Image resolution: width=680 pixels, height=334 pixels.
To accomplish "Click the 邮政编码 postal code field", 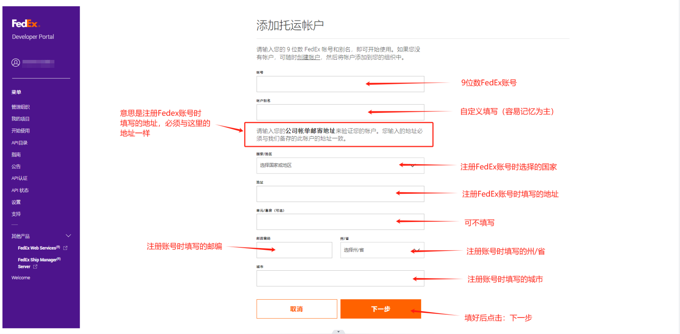I will [x=294, y=250].
